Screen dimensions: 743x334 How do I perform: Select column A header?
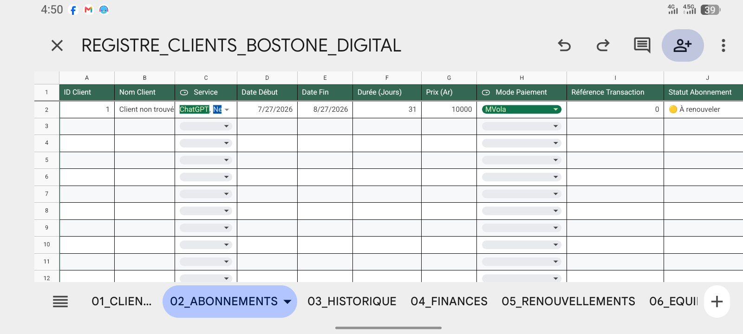point(87,78)
